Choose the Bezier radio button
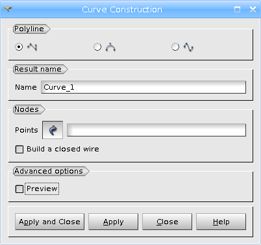The width and height of the screenshot is (261, 245). (97, 47)
